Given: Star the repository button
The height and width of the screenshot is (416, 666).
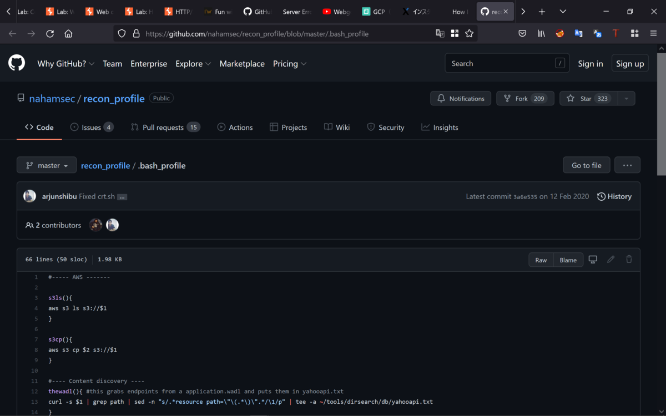Looking at the screenshot, I should pos(588,98).
